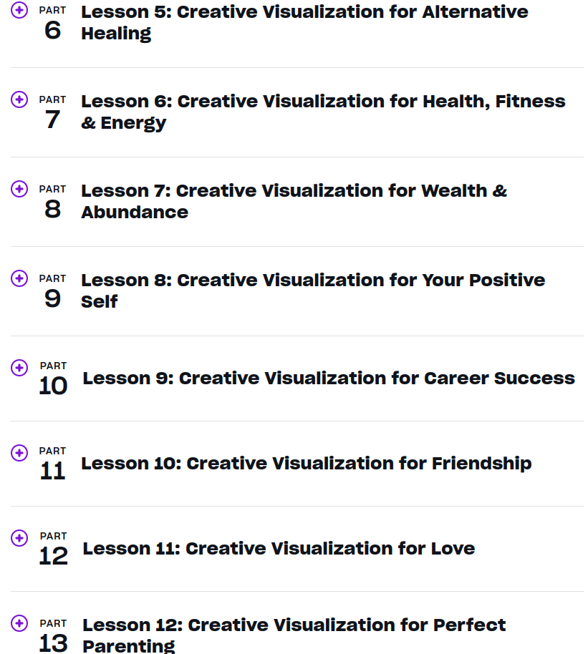Open Lesson 9: Career Success title
This screenshot has width=588, height=654.
(x=329, y=378)
